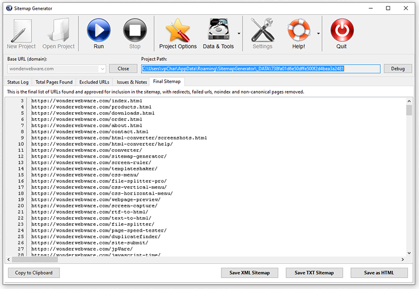
Task: Open the Base URL domain dropdown
Action: (x=103, y=69)
